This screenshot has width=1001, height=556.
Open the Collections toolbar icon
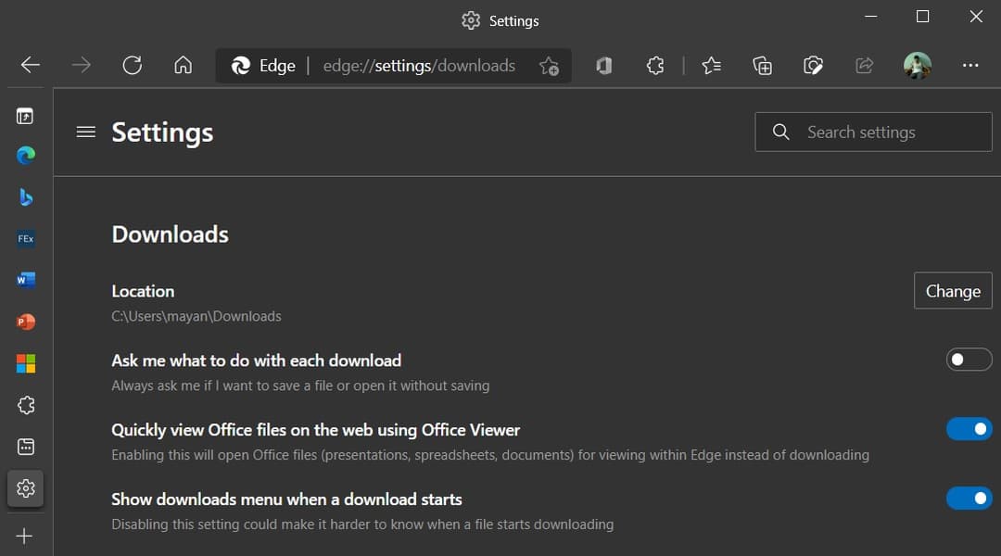762,65
